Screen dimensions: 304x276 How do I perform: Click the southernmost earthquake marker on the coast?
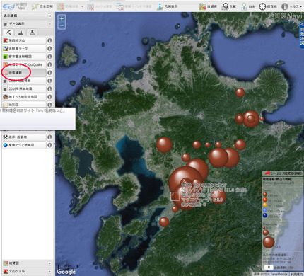164,222
